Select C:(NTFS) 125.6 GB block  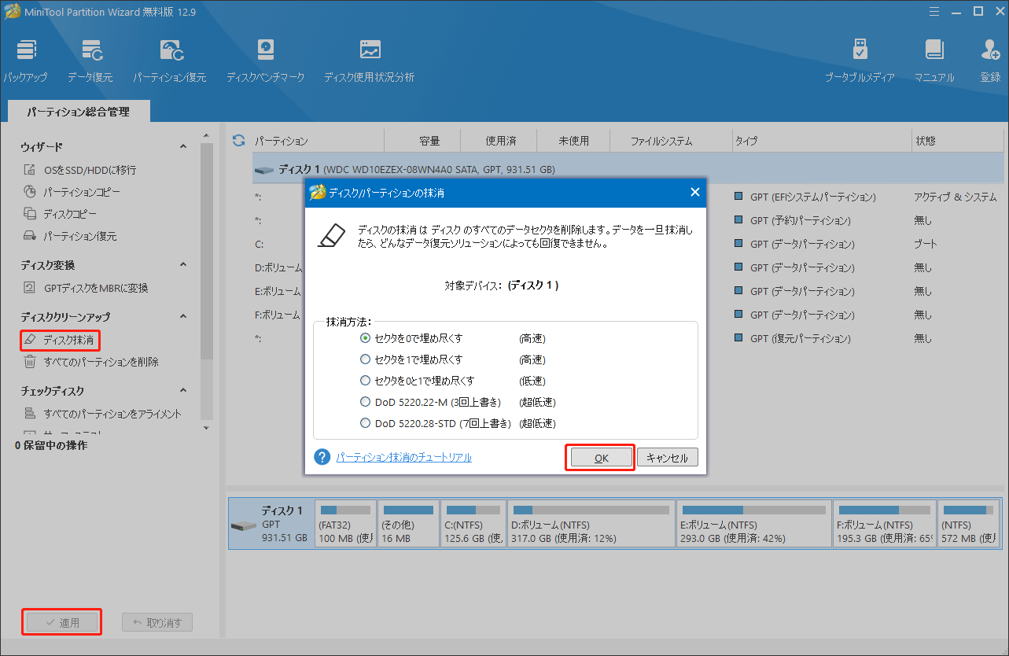pos(473,523)
